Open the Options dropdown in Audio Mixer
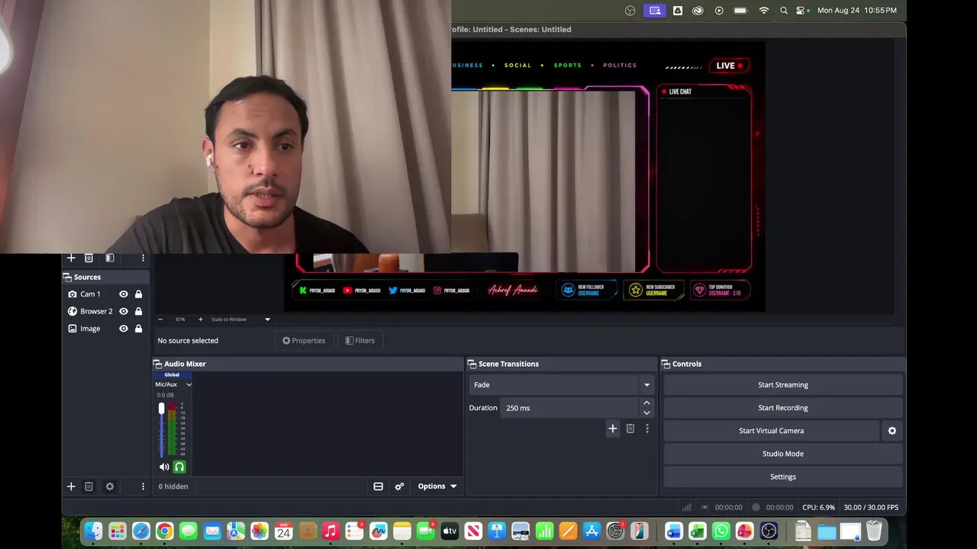 click(437, 486)
